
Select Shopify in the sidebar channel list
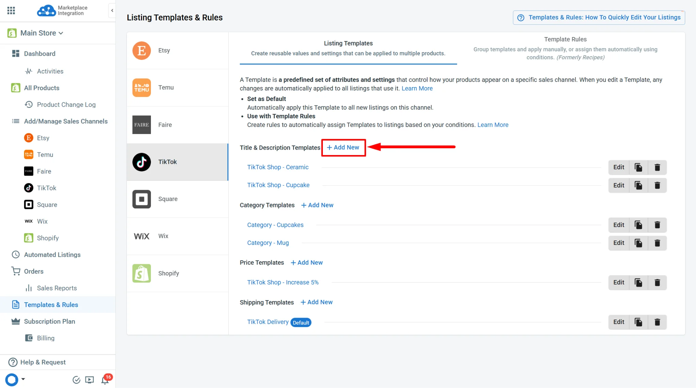(48, 238)
